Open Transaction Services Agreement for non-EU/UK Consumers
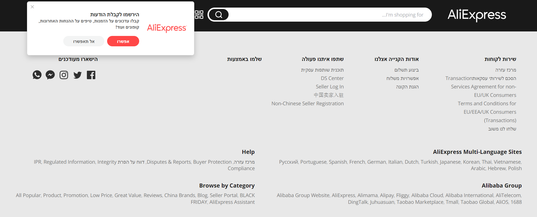537x217 pixels. pos(481,87)
